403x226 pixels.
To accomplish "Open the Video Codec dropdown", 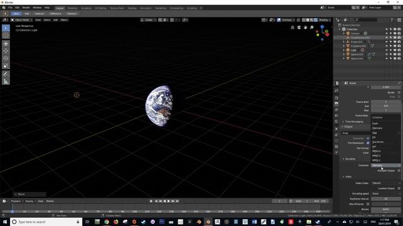I will 386,183.
